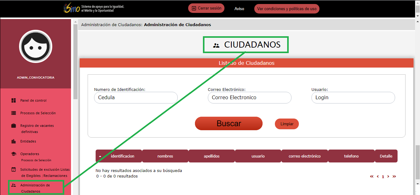Screen dimensions: 420x195
Task: Open Procesos de Selección menu item
Action: [38, 113]
